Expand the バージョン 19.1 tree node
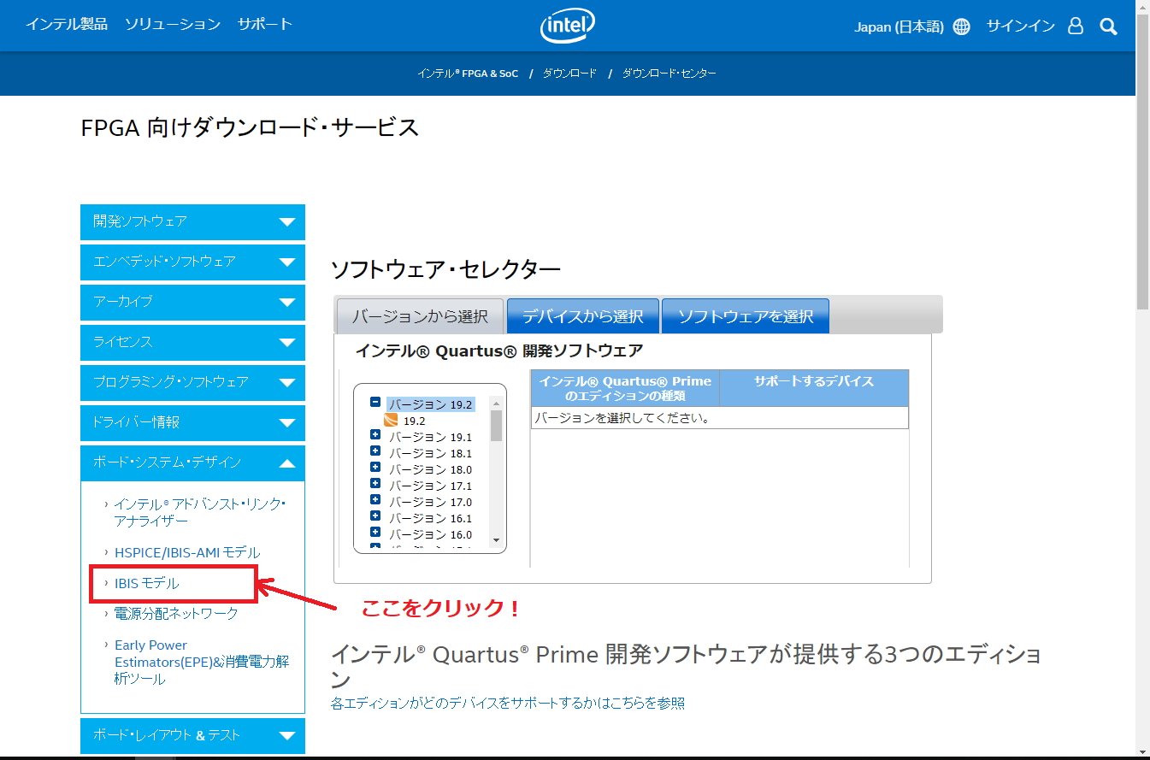This screenshot has width=1150, height=760. (x=374, y=435)
